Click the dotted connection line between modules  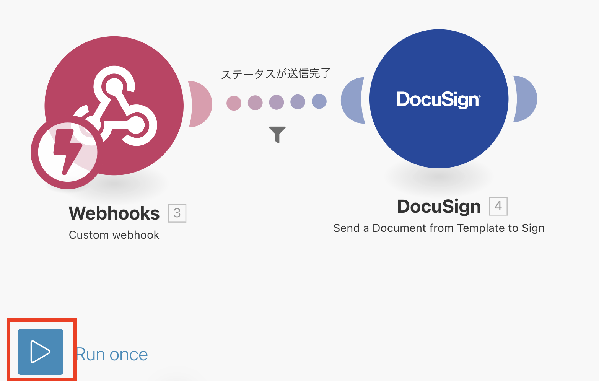[276, 102]
